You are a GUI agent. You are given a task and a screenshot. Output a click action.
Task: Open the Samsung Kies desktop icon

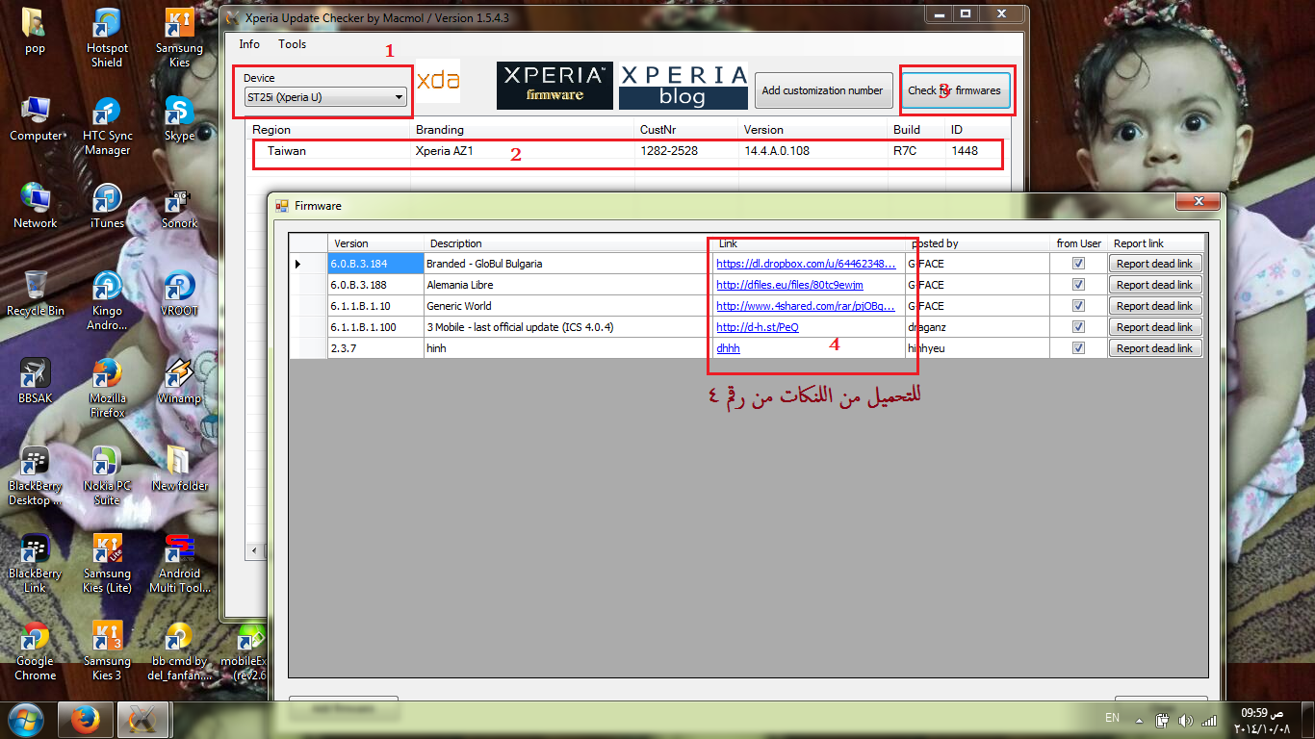click(x=179, y=38)
